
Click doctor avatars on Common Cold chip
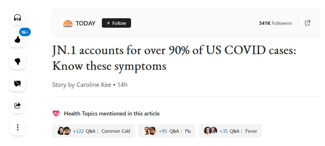tap(64, 131)
